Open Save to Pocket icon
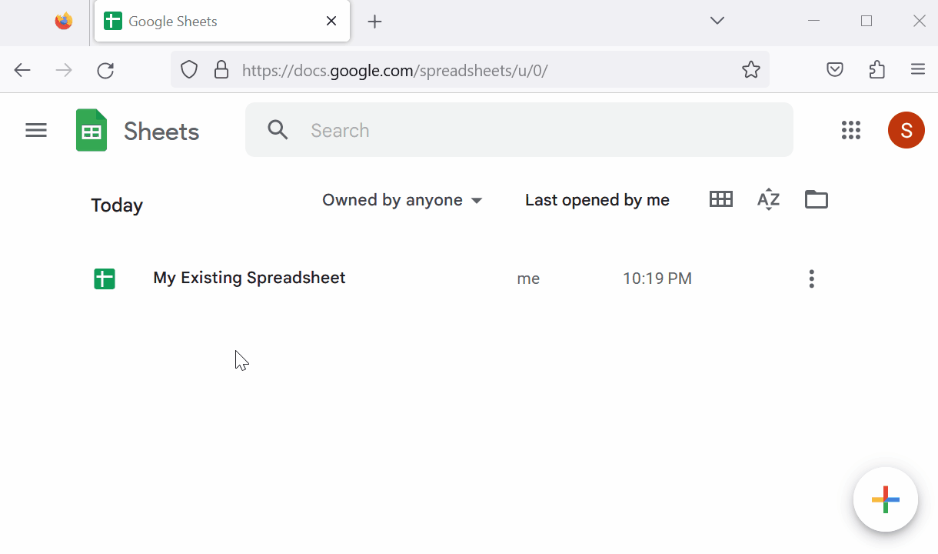The width and height of the screenshot is (938, 554). pos(835,70)
